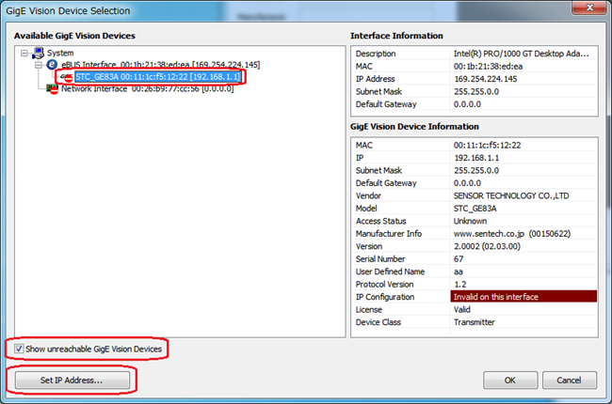This screenshot has width=612, height=404.
Task: Click the interface Description value field
Action: coord(523,54)
